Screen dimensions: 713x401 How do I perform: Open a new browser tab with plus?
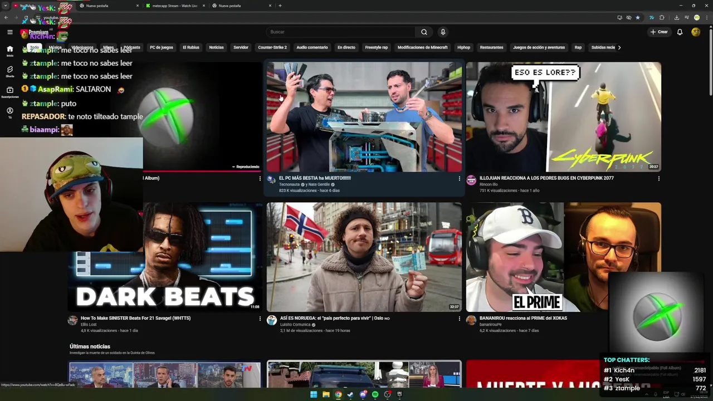280,6
